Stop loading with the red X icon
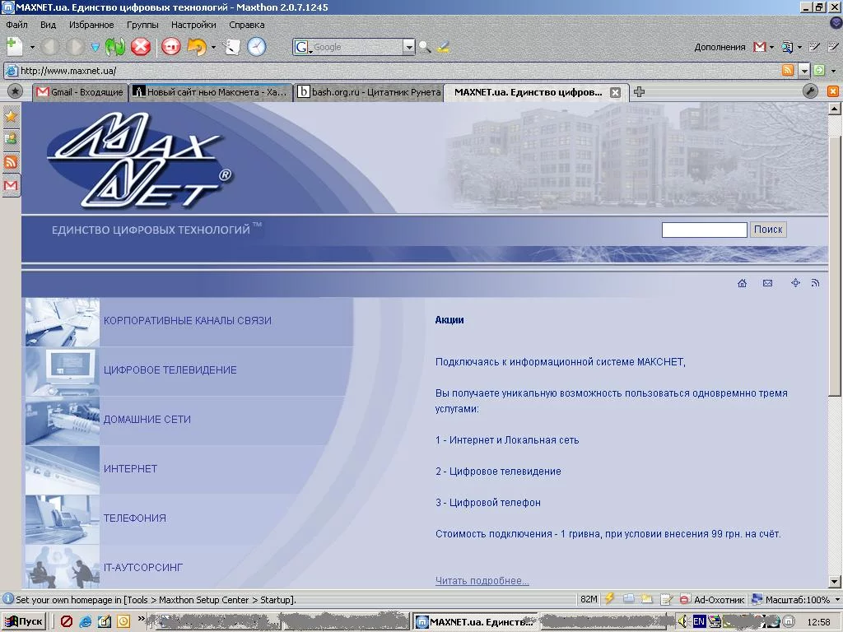This screenshot has height=632, width=843. [x=141, y=47]
